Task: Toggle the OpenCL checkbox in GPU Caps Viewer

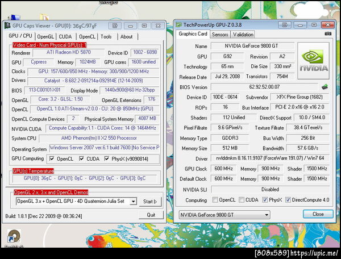Action: (x=52, y=158)
